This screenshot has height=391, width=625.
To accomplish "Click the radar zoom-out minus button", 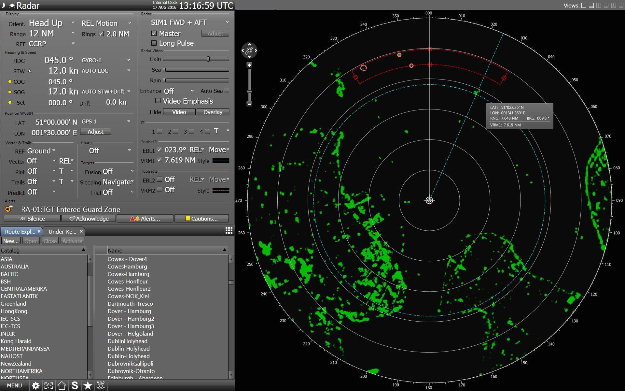I will pyautogui.click(x=249, y=104).
